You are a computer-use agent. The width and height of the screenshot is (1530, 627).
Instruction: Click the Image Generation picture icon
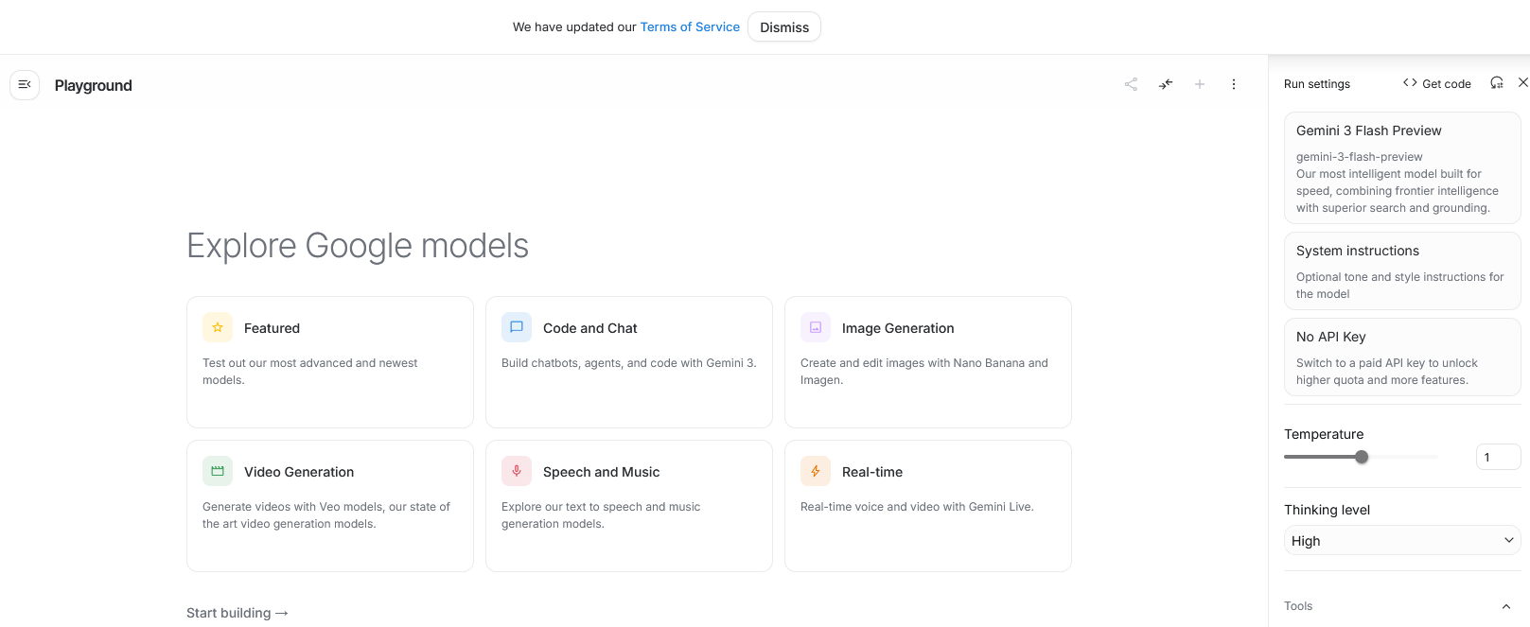point(816,327)
